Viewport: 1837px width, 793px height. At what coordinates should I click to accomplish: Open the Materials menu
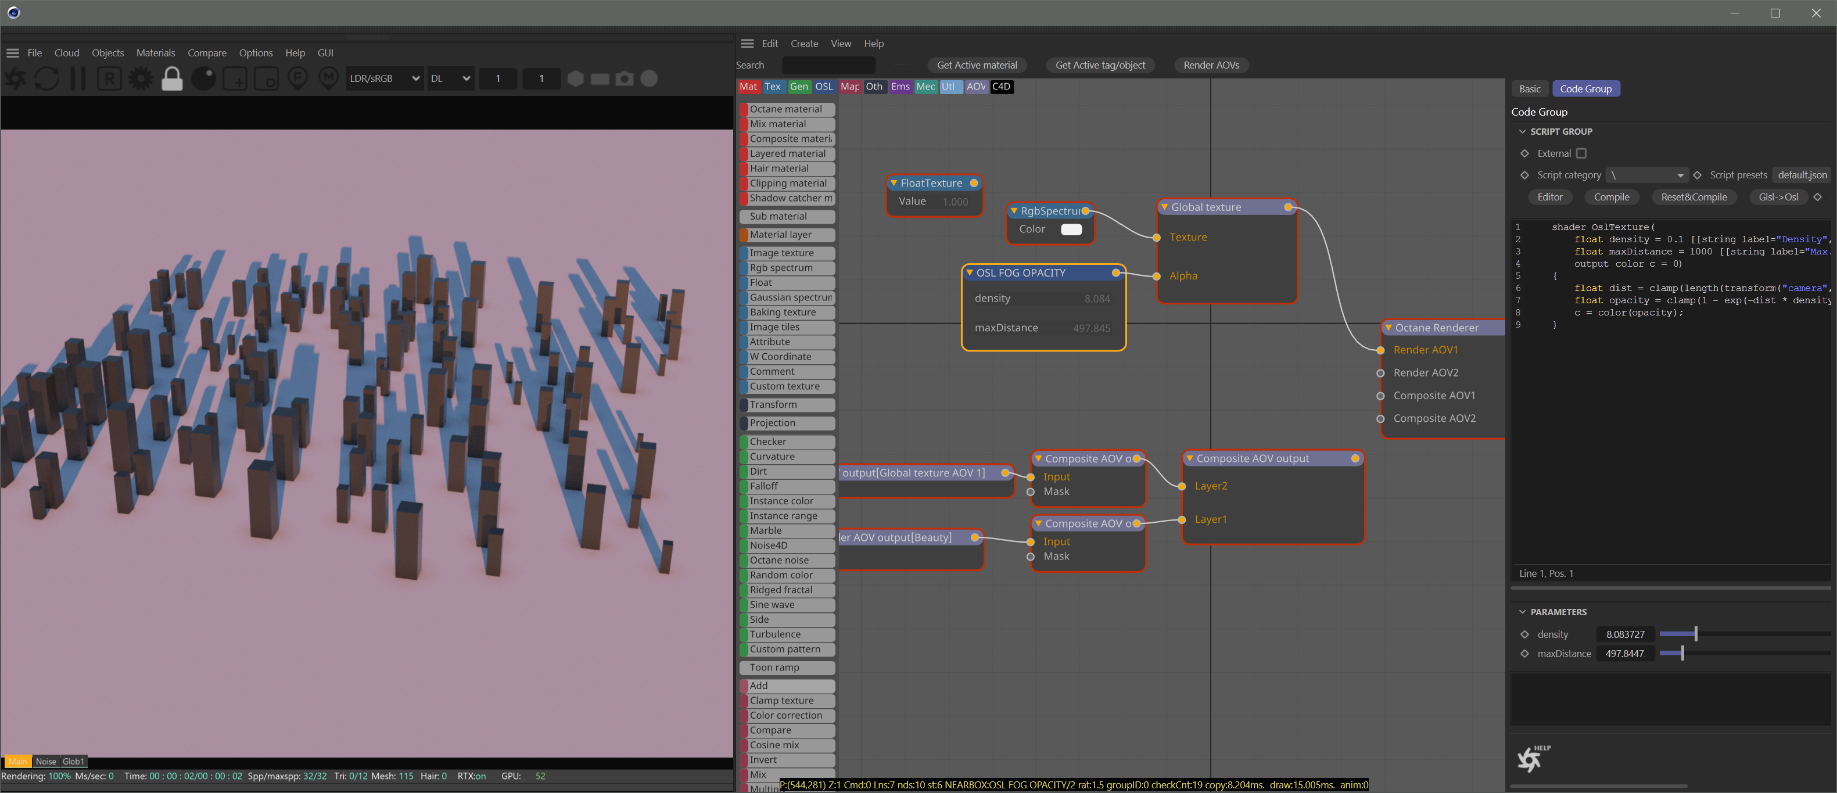(x=156, y=53)
